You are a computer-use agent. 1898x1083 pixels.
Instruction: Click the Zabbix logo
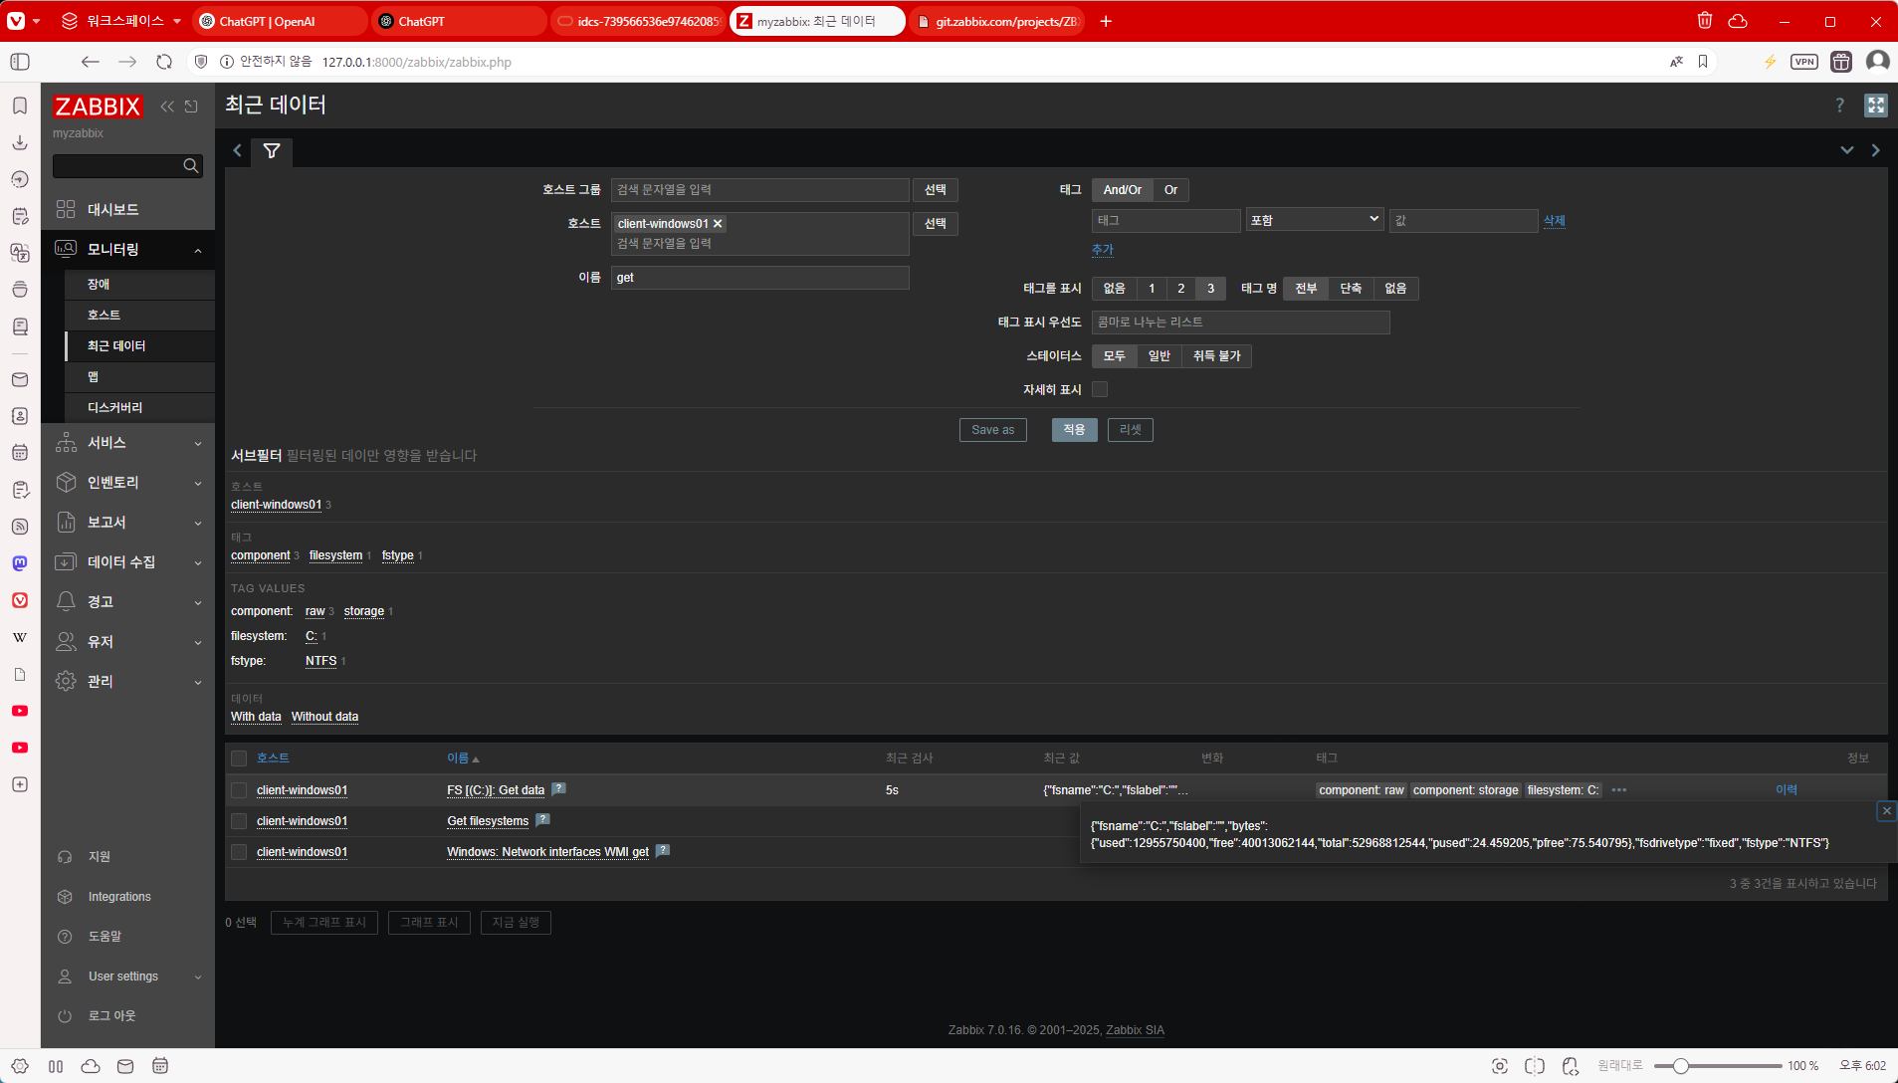coord(98,107)
